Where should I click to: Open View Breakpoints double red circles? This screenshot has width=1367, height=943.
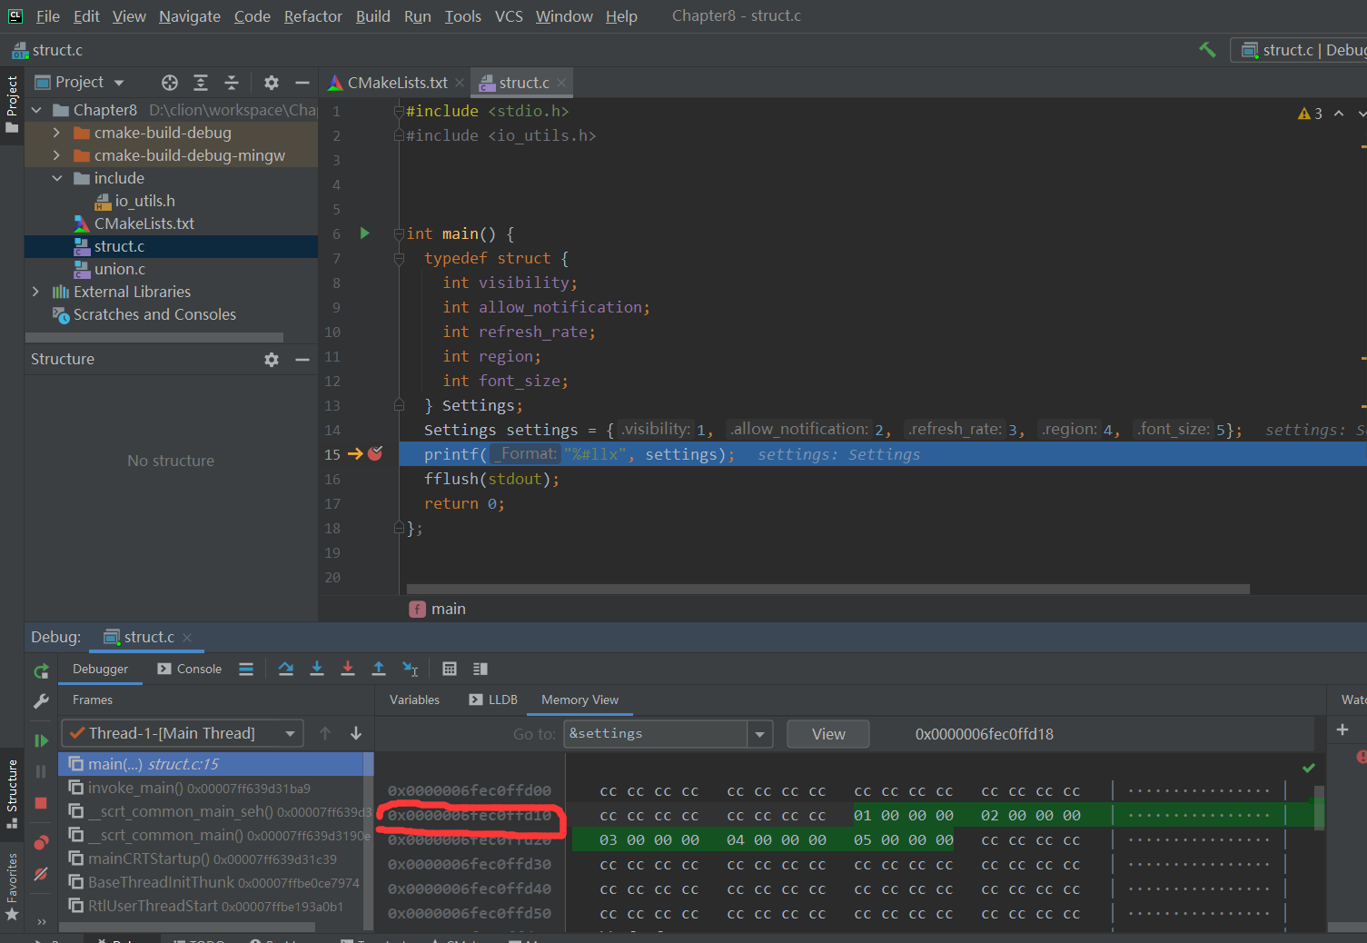tap(41, 843)
